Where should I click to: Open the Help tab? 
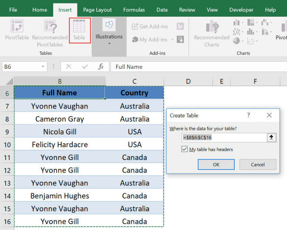tap(270, 10)
